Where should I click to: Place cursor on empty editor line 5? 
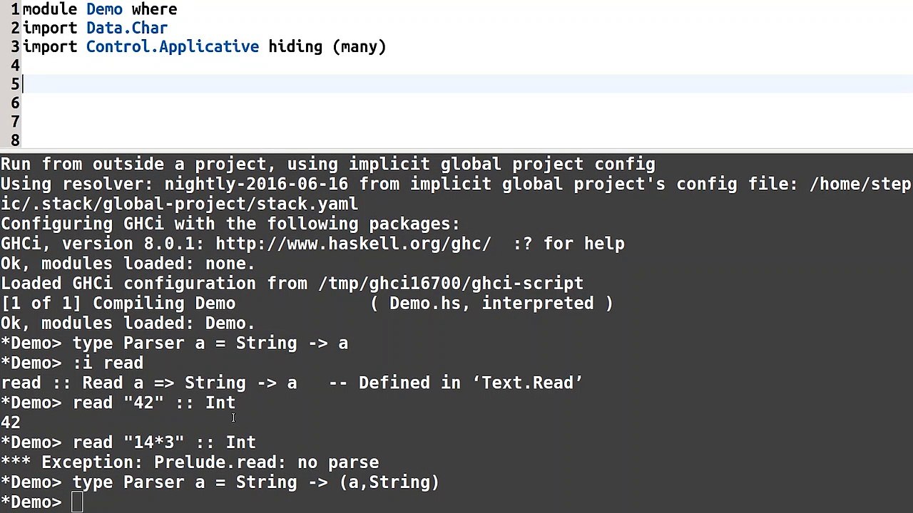tap(467, 84)
